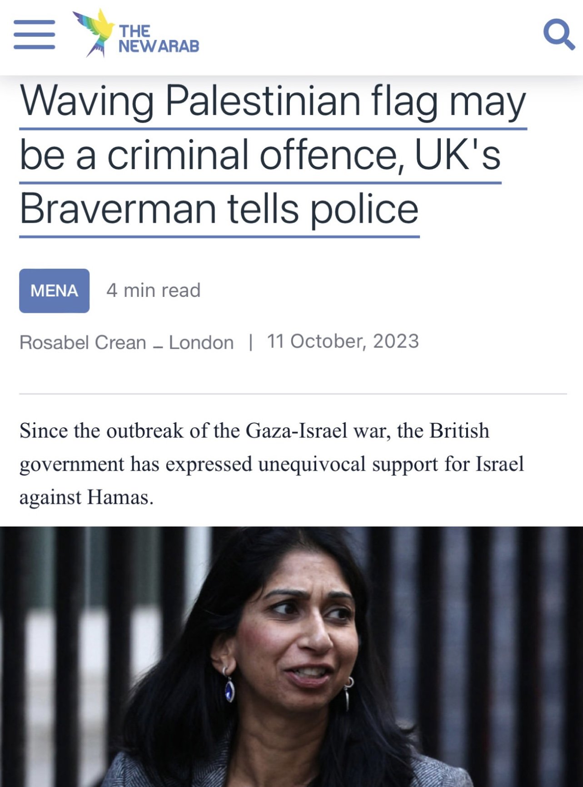Open the hamburger navigation menu
583x787 pixels.
point(34,35)
